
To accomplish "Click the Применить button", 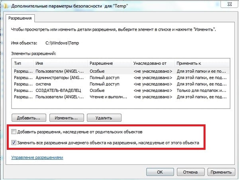I will pyautogui.click(x=221, y=172).
